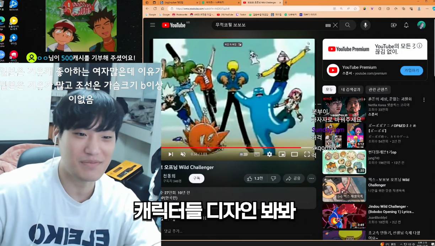Viewport: 435px width, 246px height.
Task: Enter fullscreen for the video
Action: point(307,154)
